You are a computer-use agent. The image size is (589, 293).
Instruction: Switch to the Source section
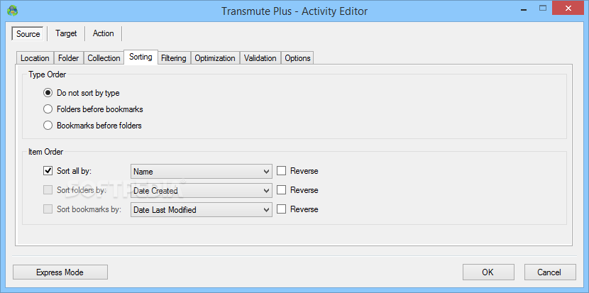[x=28, y=34]
